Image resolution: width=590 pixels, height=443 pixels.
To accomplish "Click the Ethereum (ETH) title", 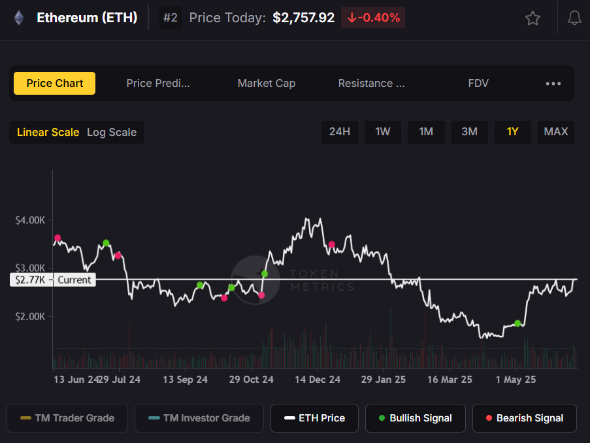I will [87, 18].
